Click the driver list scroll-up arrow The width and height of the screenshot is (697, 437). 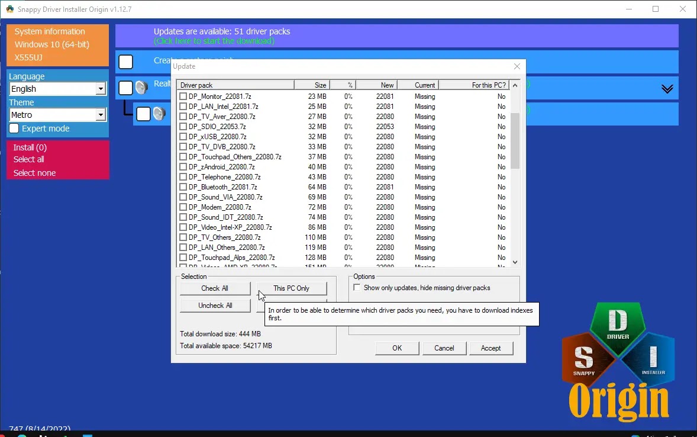point(515,85)
